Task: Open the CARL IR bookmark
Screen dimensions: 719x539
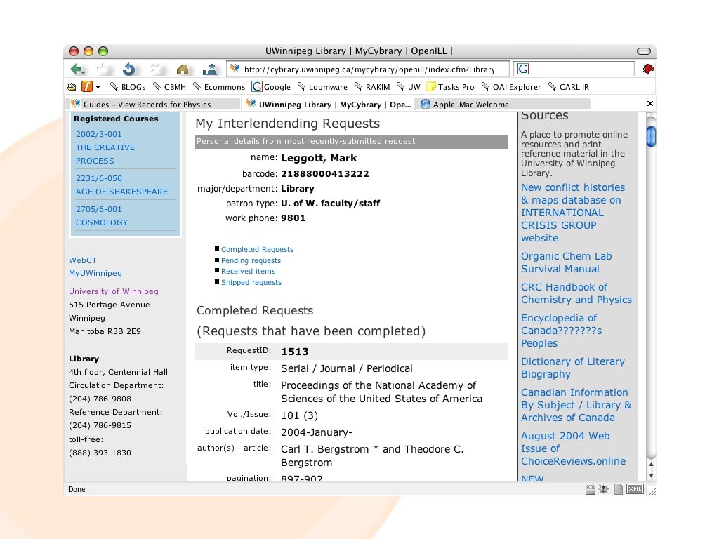Action: click(569, 86)
